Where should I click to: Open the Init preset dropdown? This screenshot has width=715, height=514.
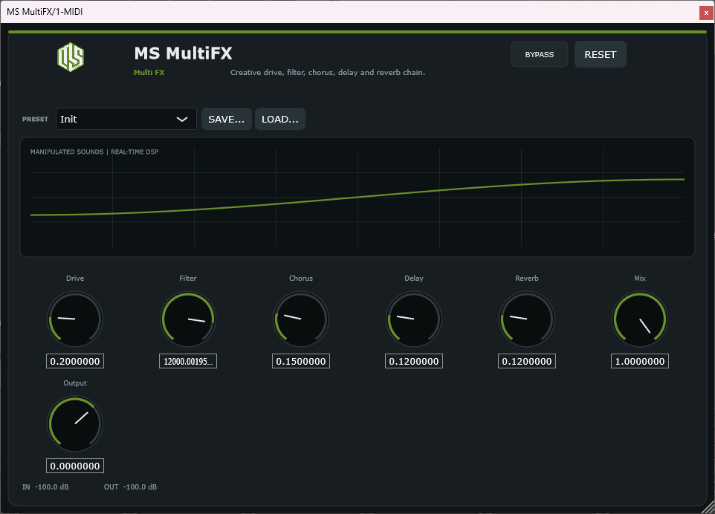click(126, 119)
